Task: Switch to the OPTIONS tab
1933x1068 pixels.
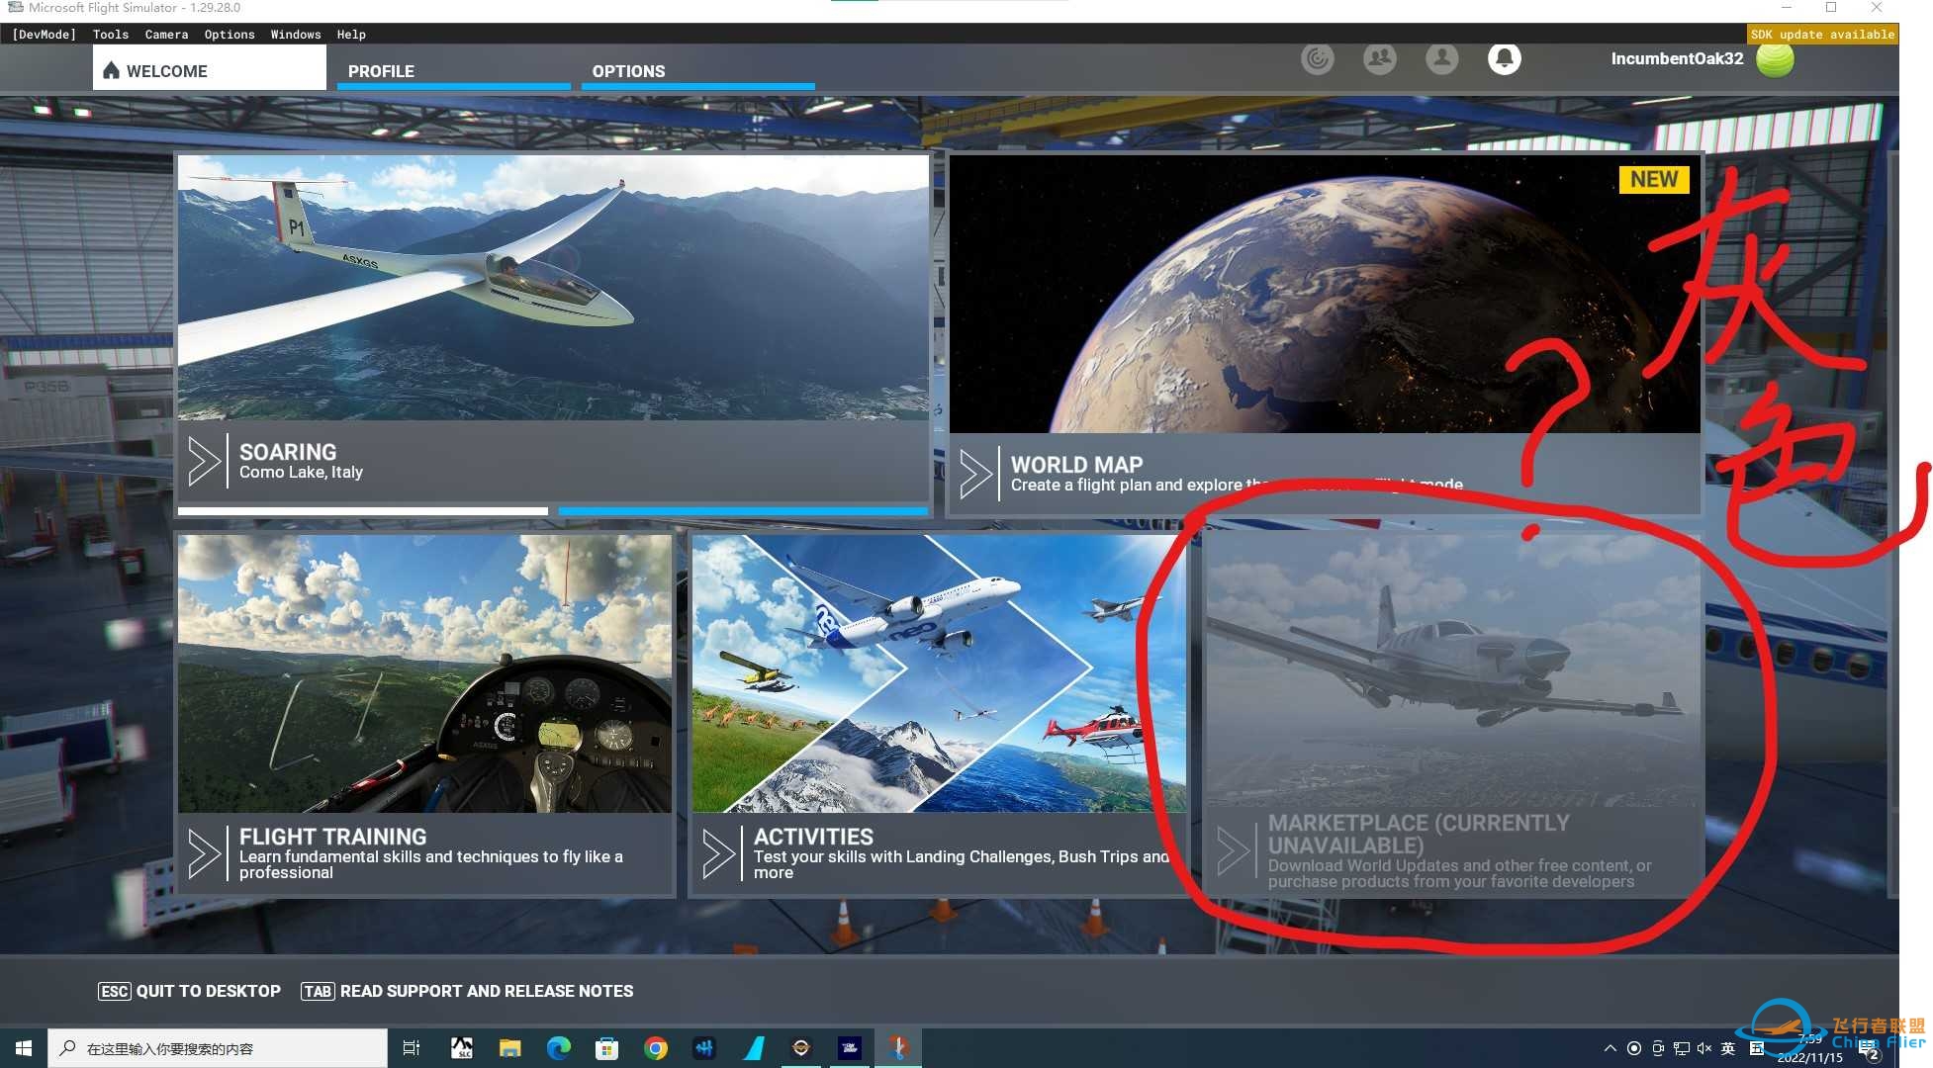Action: pos(698,71)
